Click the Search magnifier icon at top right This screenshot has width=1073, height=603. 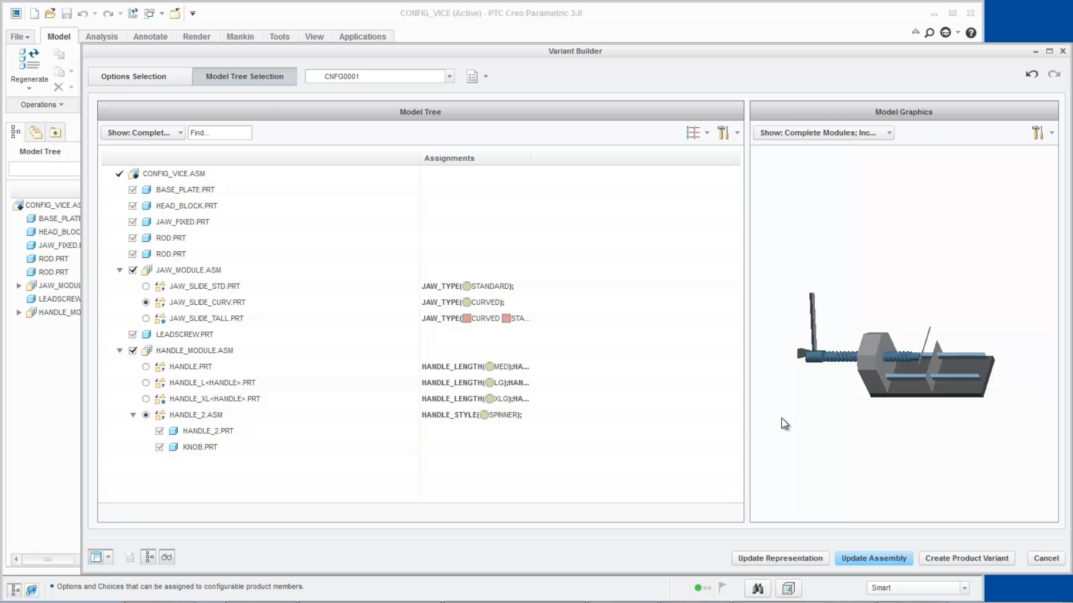[929, 33]
